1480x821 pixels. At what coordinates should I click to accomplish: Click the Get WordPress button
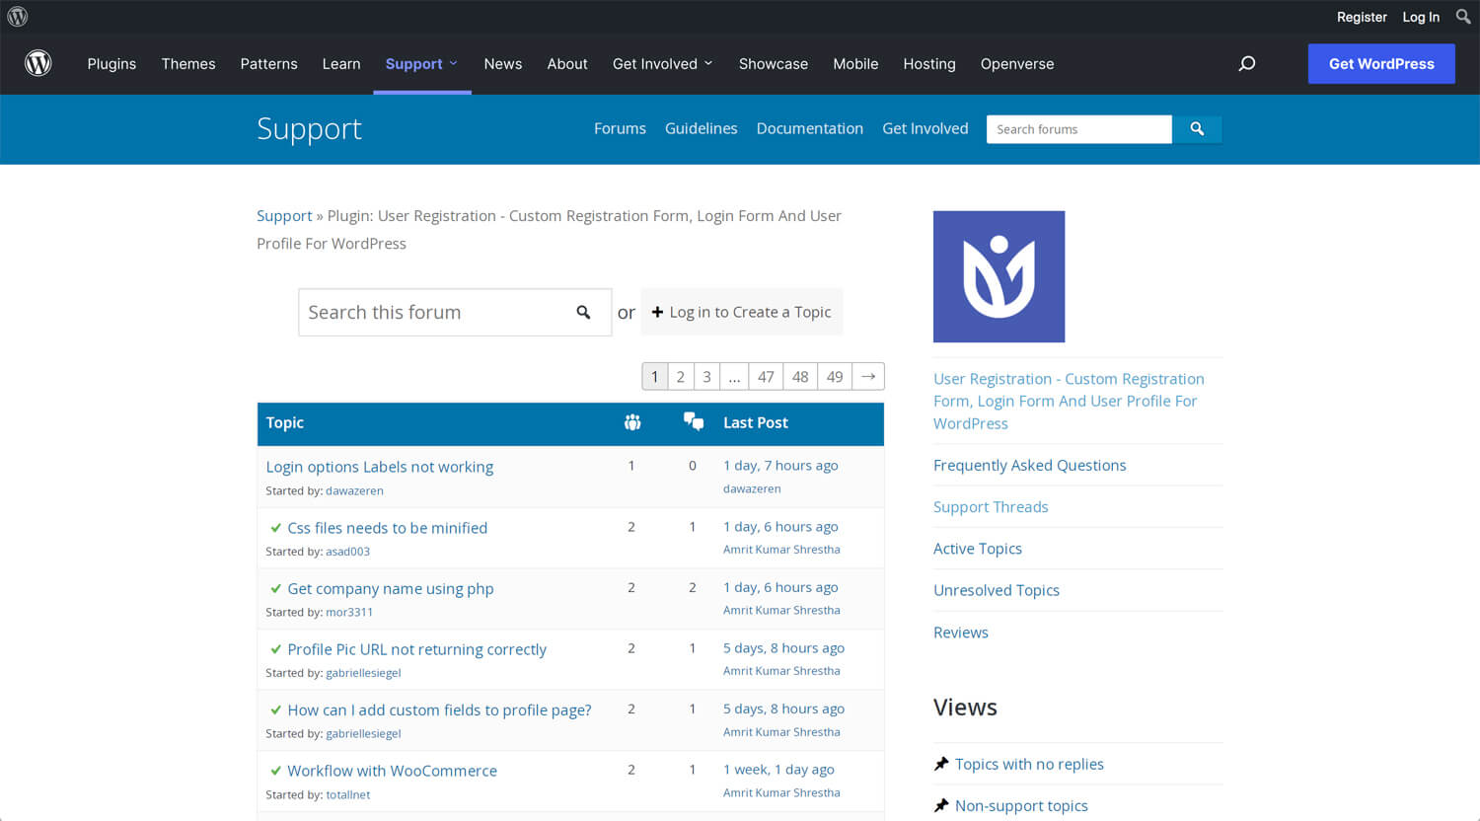(x=1381, y=63)
